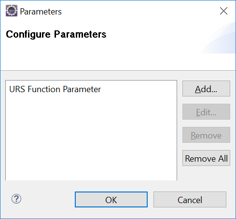Clear all parameters with Remove All
This screenshot has height=219, width=236.
click(206, 158)
